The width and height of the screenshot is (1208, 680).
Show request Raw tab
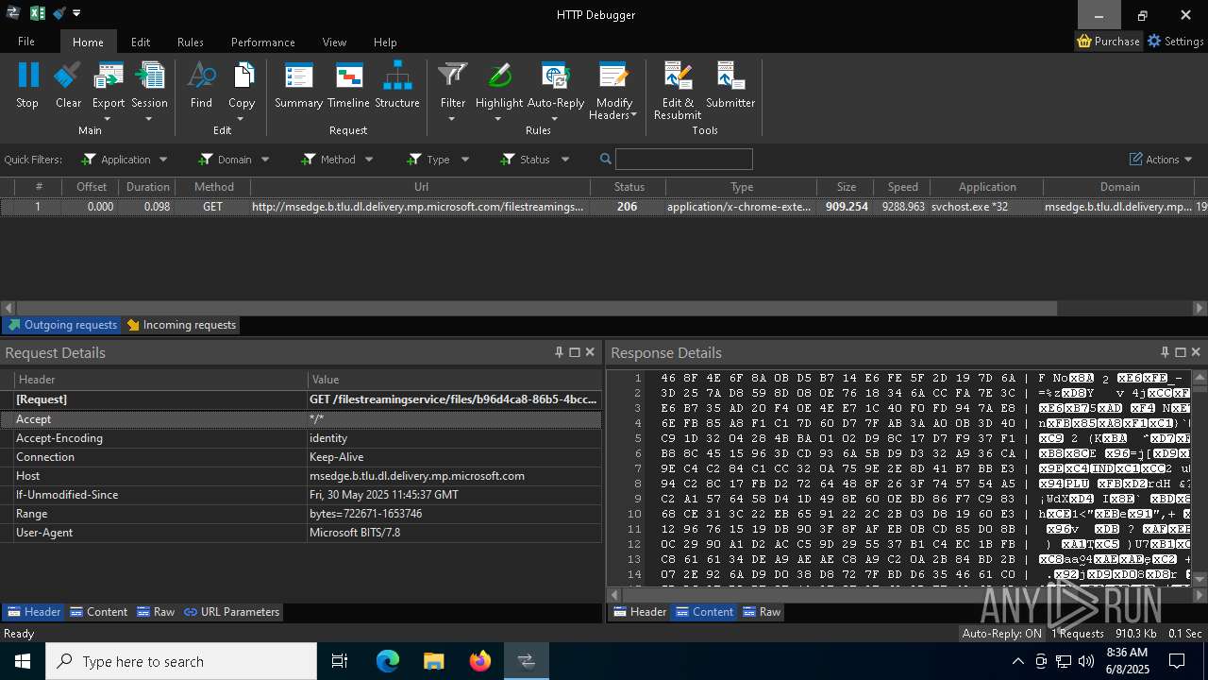[155, 612]
